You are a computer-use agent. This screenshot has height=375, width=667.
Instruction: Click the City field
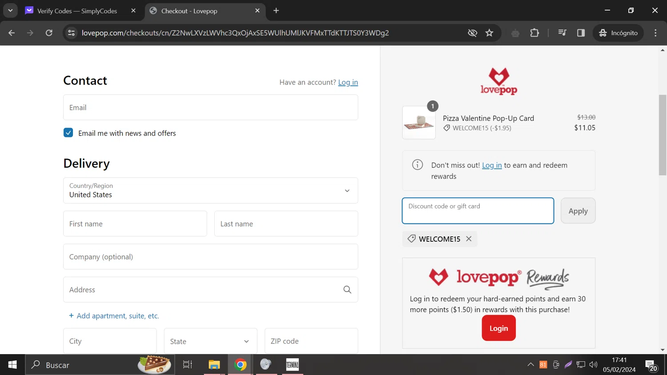click(110, 341)
